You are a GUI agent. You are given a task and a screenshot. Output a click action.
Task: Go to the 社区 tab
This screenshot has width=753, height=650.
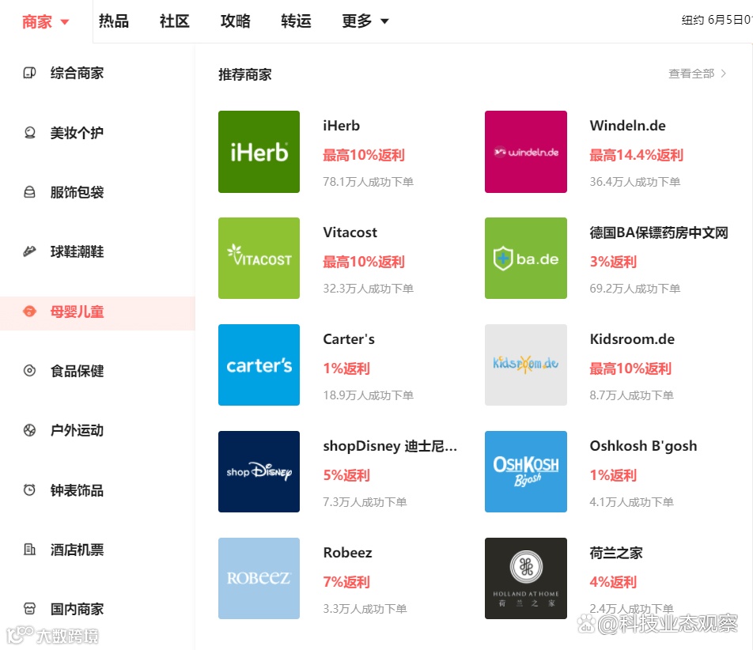tap(174, 21)
